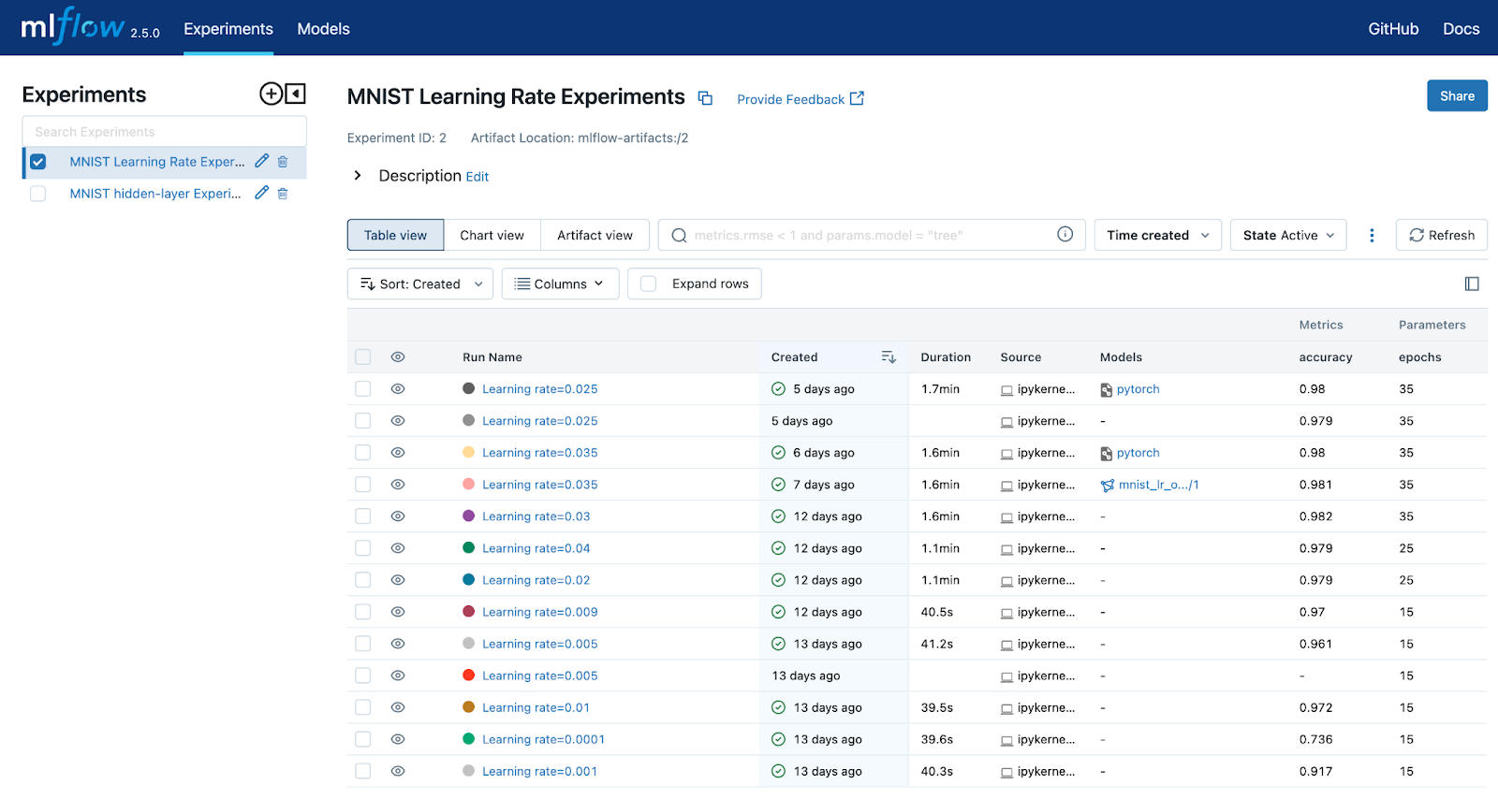The image size is (1498, 799).
Task: Open the Models page in navbar
Action: [x=323, y=29]
